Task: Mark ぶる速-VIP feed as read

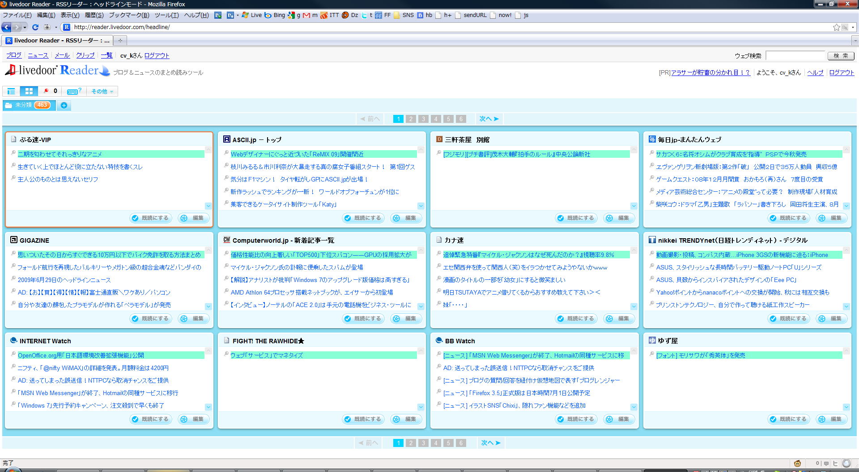Action: click(x=150, y=218)
